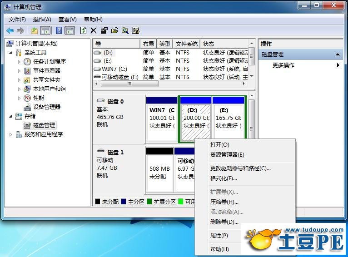Screen dimensions: 348x257
Task: Select the WIN7 (C:) volume row
Action: click(x=170, y=69)
